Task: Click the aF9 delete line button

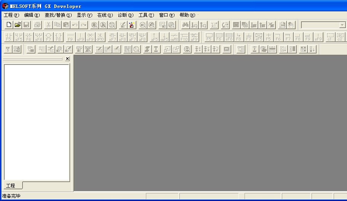Action: click(194, 37)
